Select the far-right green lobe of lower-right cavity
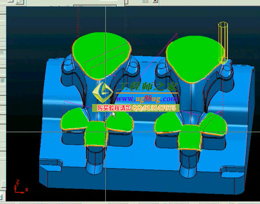This screenshot has height=204, width=260. tap(215, 124)
